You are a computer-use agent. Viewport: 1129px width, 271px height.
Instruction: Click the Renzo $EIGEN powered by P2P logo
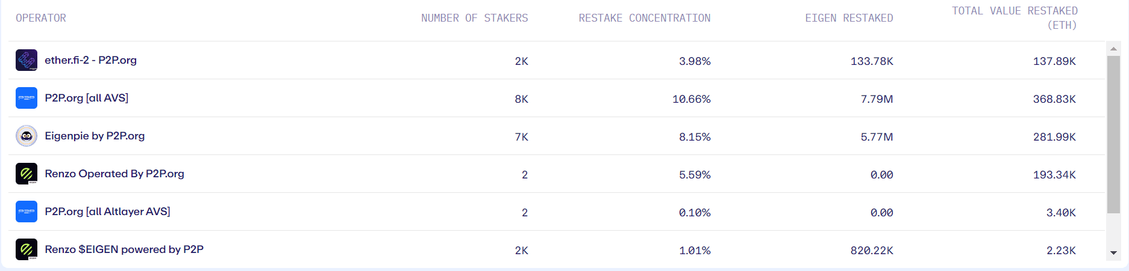(27, 249)
